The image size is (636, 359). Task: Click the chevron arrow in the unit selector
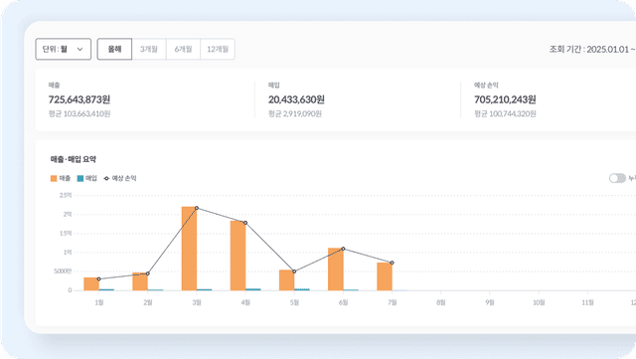[x=79, y=49]
